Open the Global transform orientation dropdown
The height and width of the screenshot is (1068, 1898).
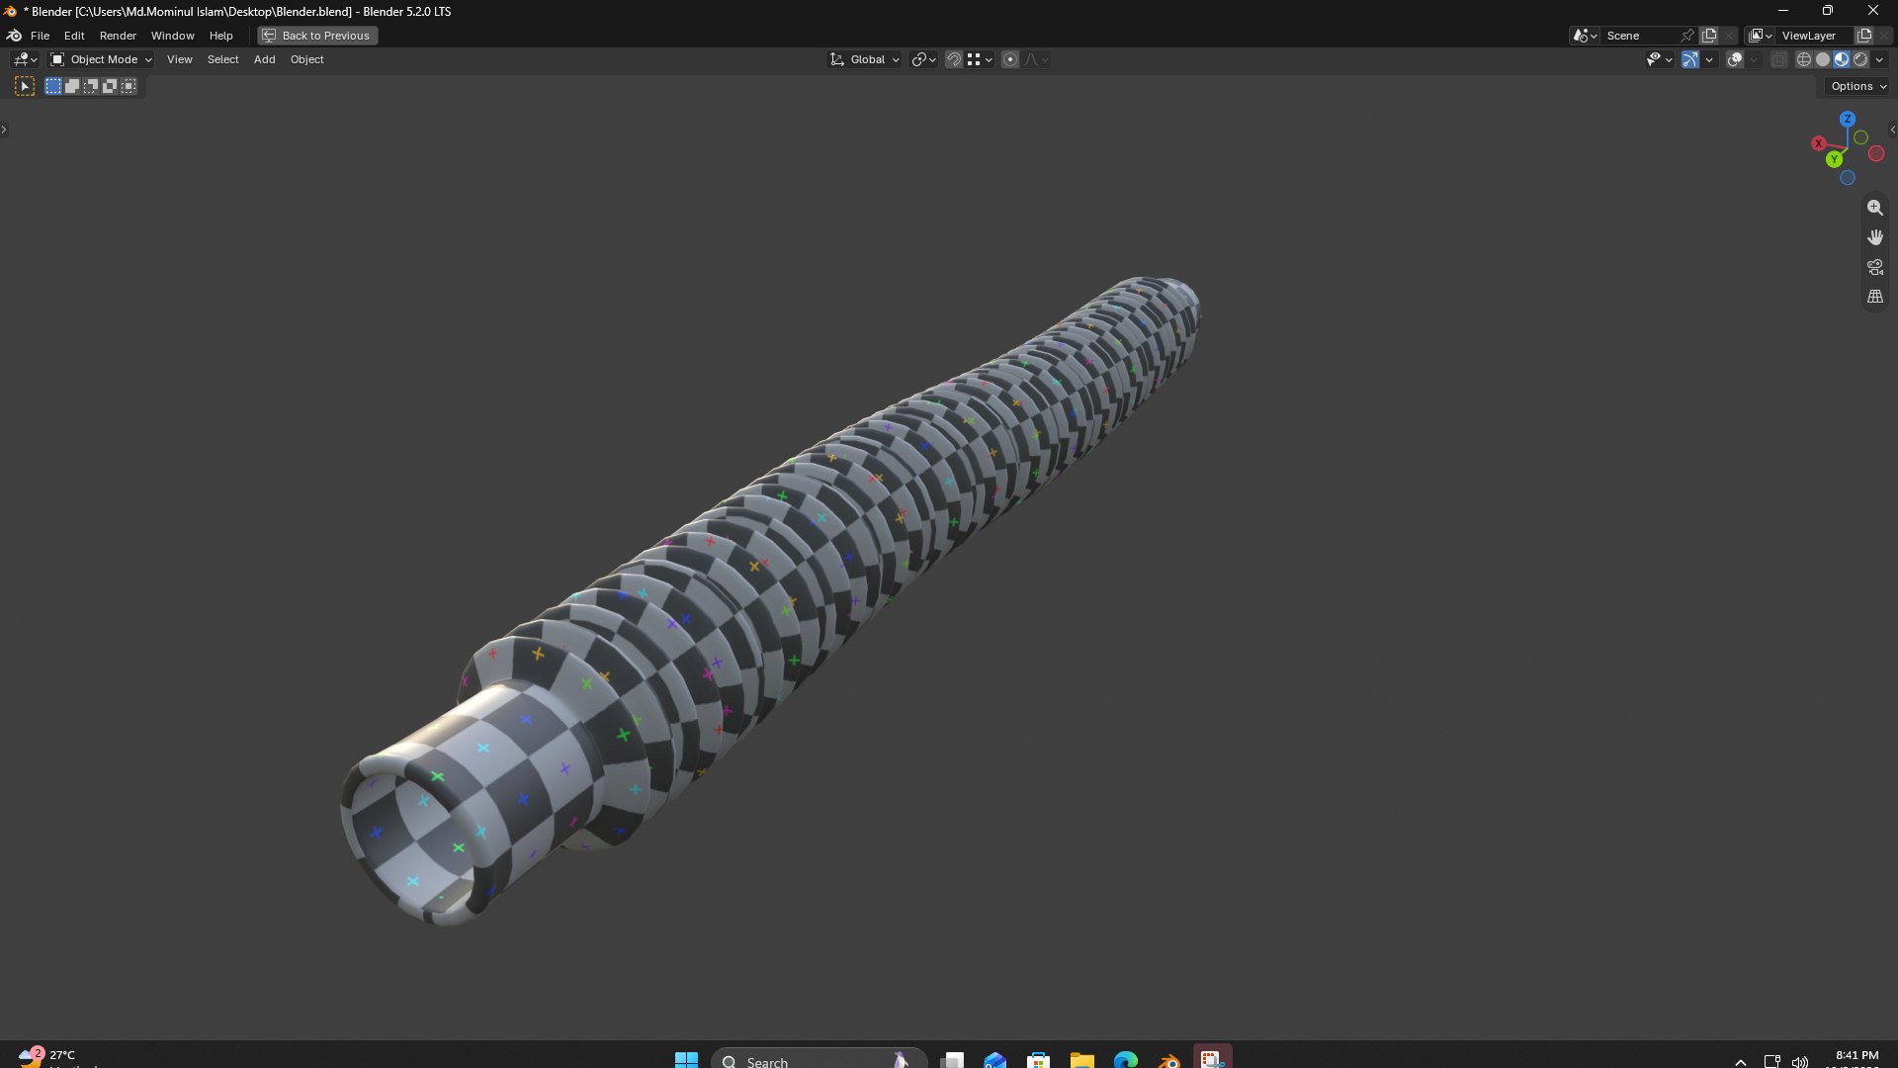864,59
